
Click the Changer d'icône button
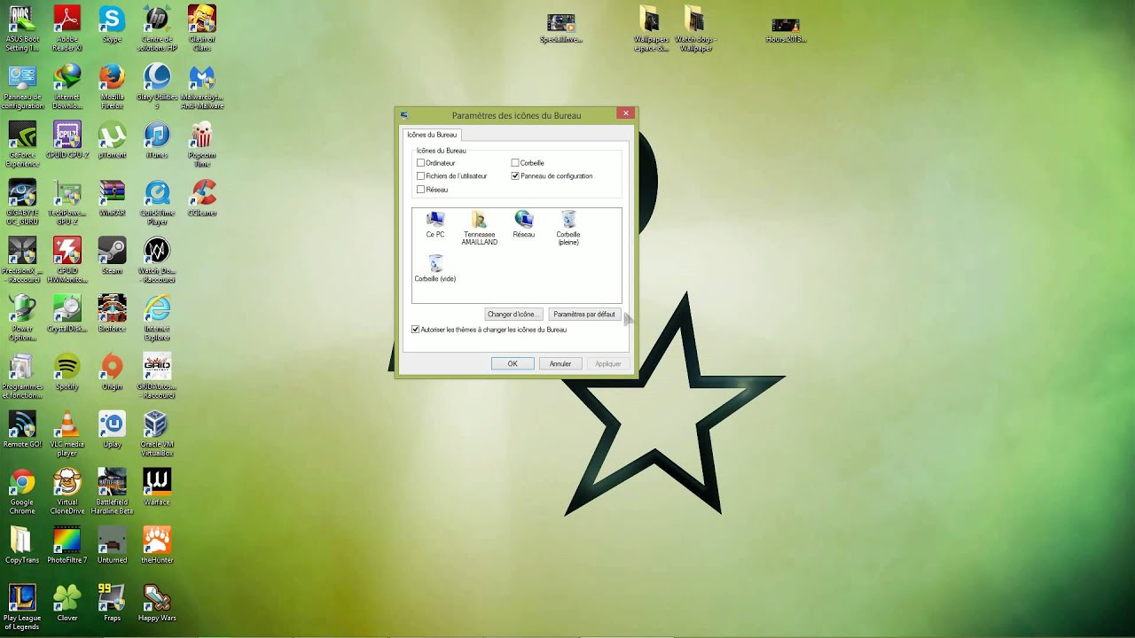tap(513, 315)
